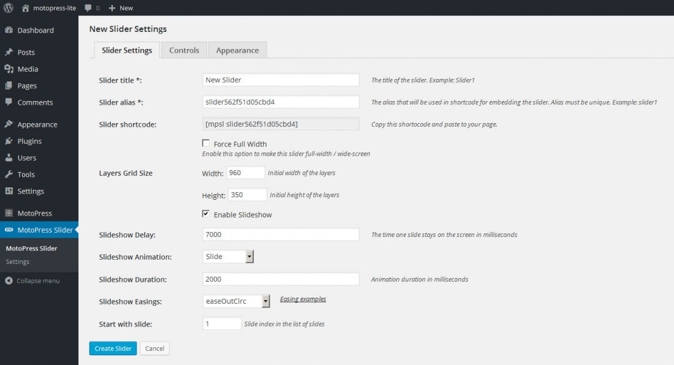Click the Tools wrench icon
The height and width of the screenshot is (365, 674).
[x=9, y=175]
